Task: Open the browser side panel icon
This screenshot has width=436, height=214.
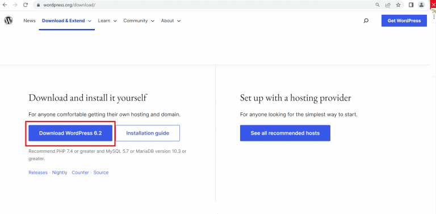Action: pos(411,5)
